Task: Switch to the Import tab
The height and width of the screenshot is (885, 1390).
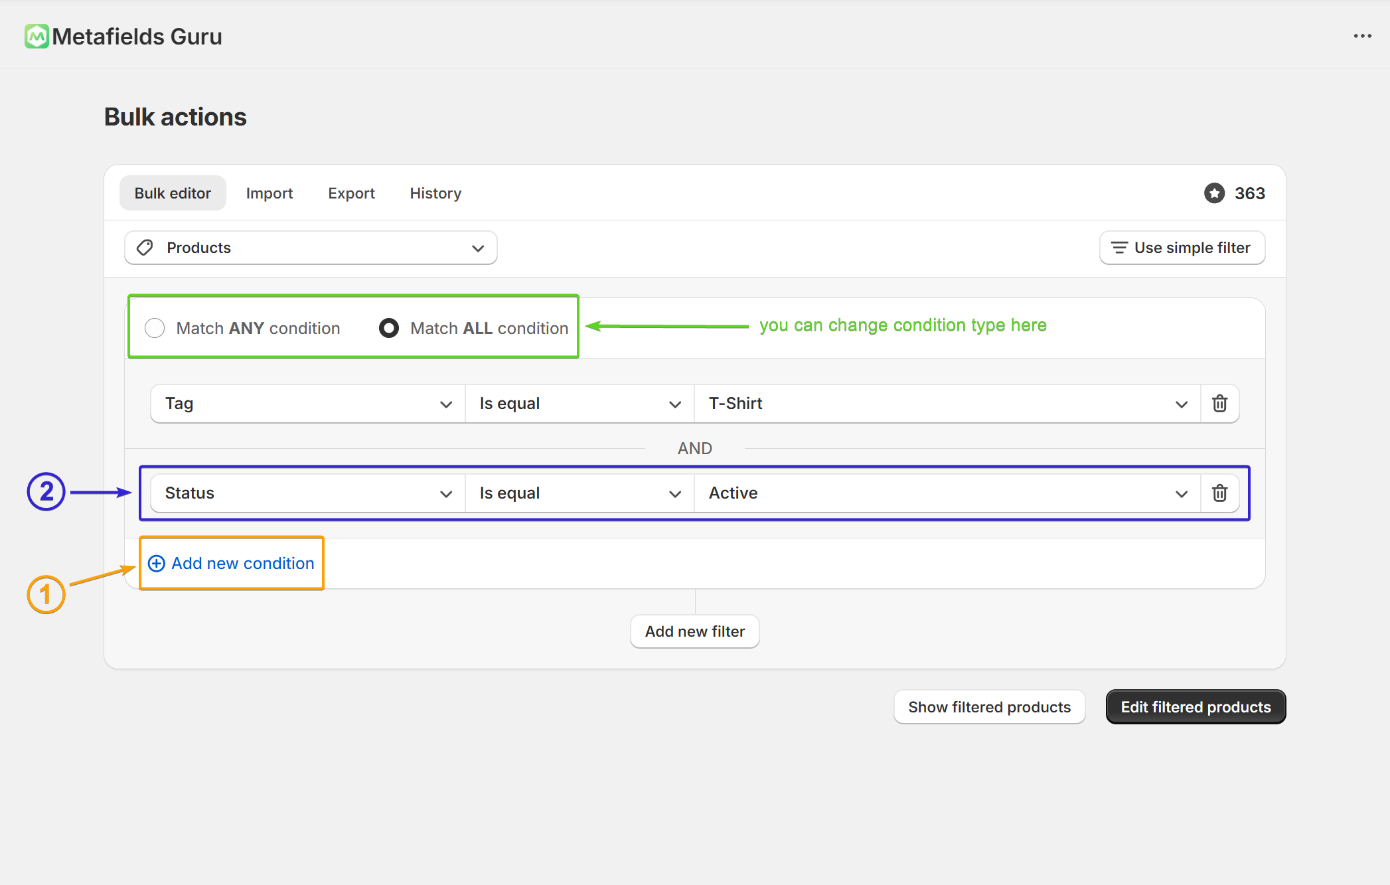Action: (x=269, y=193)
